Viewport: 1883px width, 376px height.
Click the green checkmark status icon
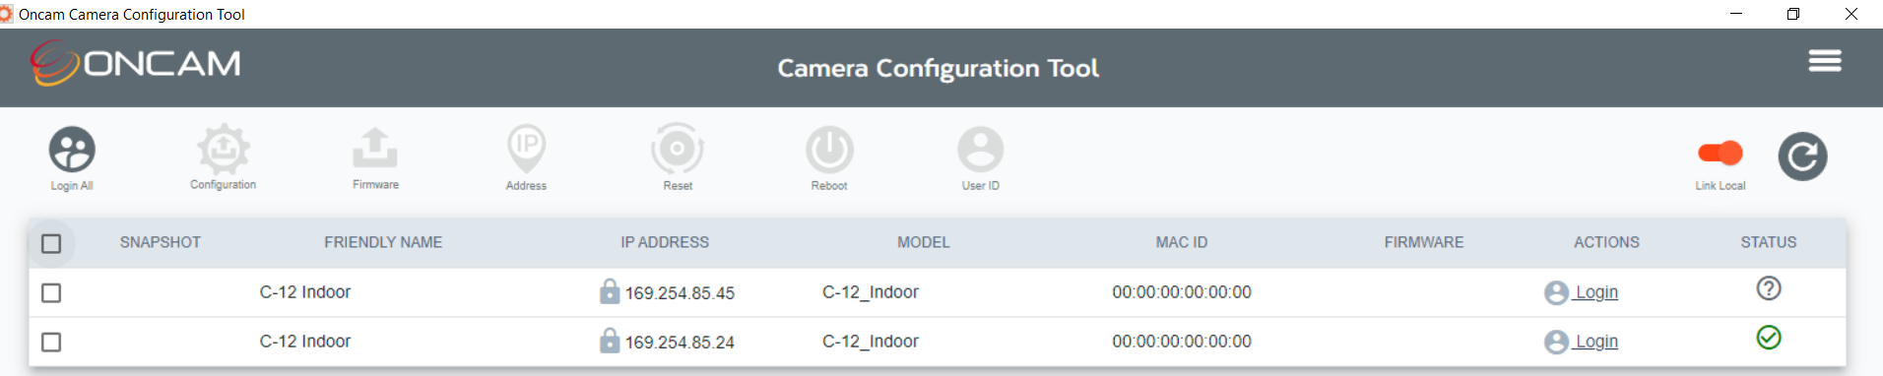coord(1769,338)
